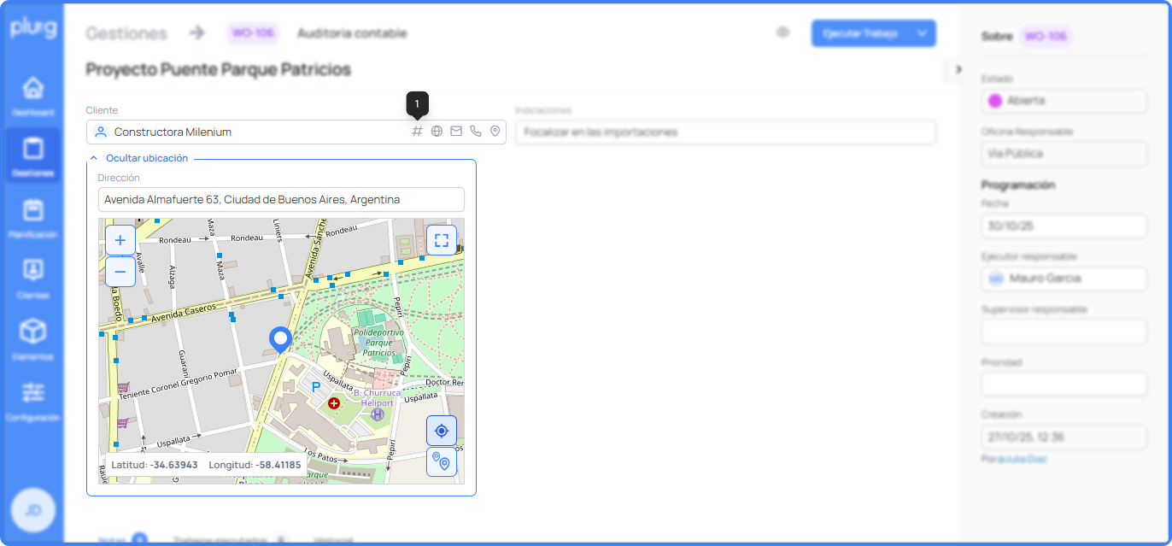Viewport: 1172px width, 546px height.
Task: Center map on my current location
Action: pyautogui.click(x=442, y=431)
